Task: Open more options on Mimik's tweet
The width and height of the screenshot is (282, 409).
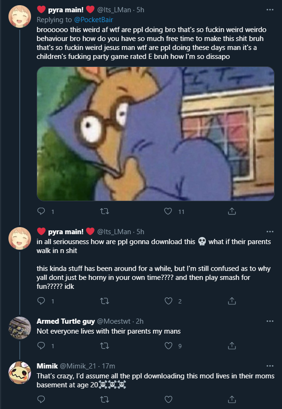Action: click(x=270, y=366)
